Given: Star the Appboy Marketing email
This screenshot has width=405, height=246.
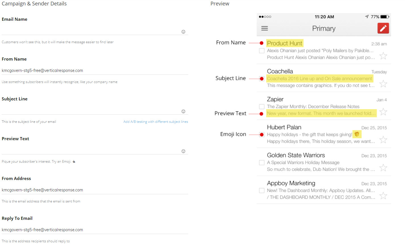Looking at the screenshot, I should pyautogui.click(x=383, y=195).
